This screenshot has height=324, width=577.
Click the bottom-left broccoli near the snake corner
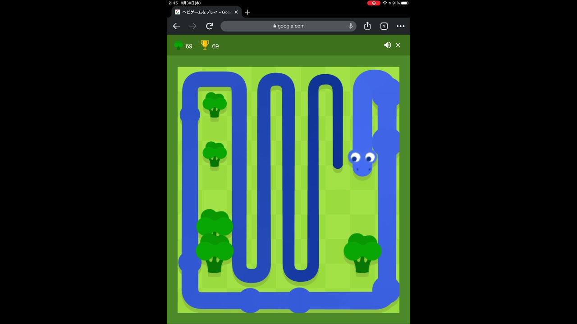[215, 253]
